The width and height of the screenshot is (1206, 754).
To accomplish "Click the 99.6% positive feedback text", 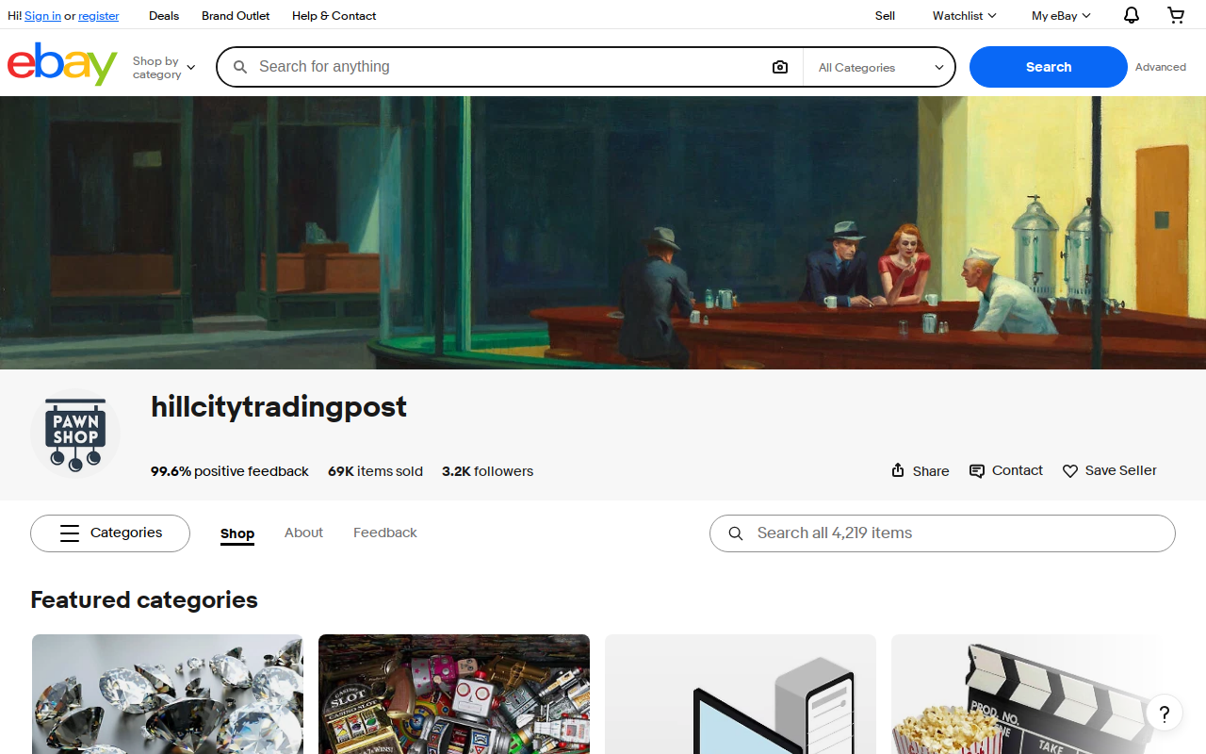I will [230, 471].
